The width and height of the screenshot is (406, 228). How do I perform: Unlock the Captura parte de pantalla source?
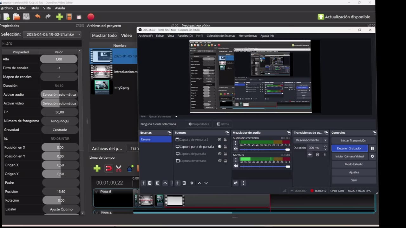point(225,147)
